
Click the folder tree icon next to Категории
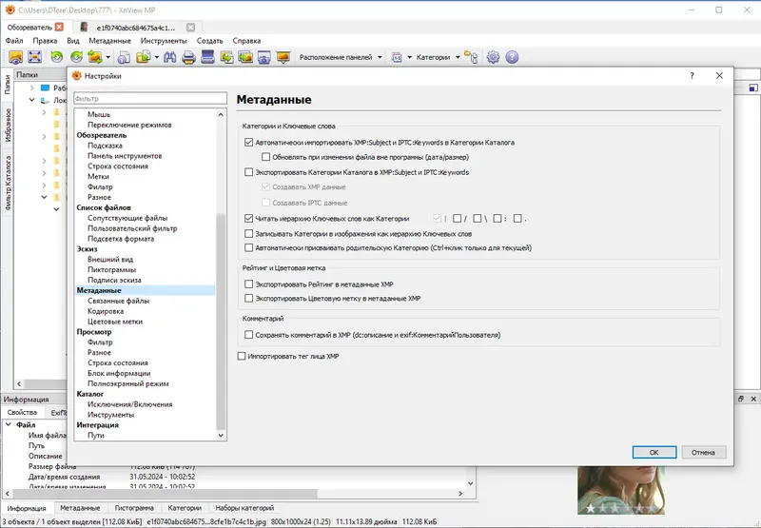click(x=471, y=57)
